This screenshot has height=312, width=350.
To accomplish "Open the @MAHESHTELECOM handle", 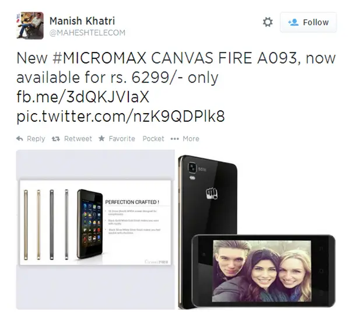I will point(87,33).
